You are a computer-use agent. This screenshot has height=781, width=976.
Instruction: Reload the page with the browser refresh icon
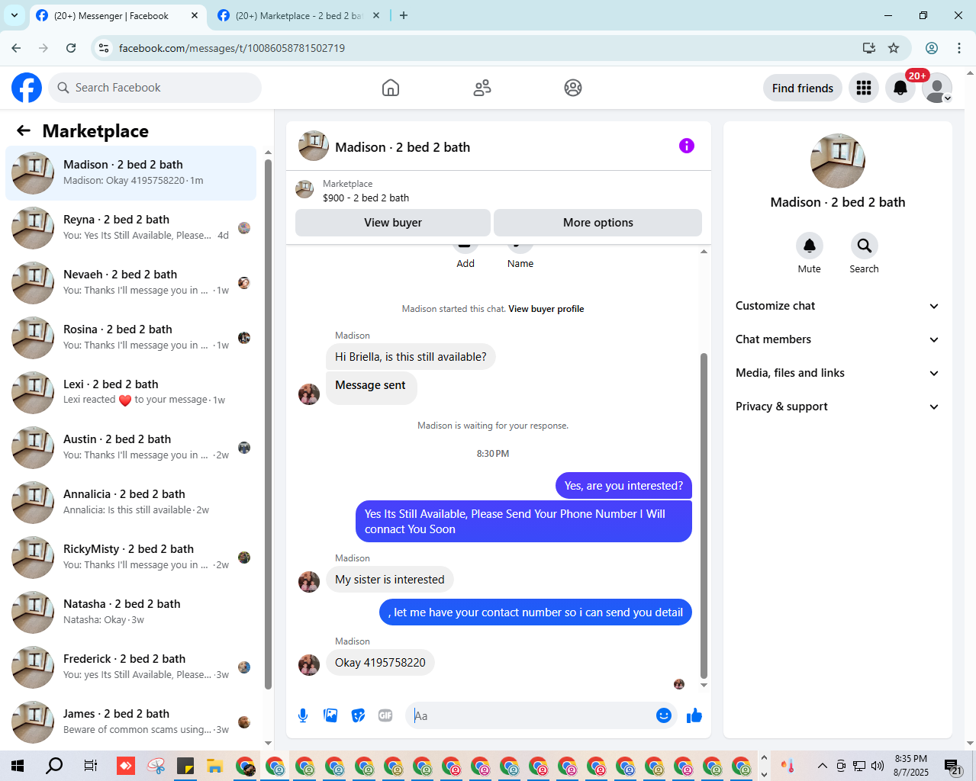pyautogui.click(x=71, y=48)
